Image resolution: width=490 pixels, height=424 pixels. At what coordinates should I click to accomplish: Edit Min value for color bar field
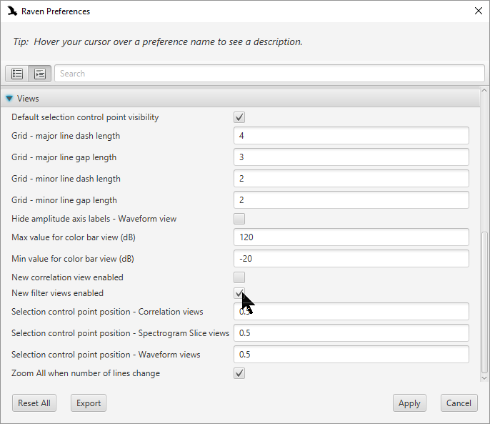(351, 259)
